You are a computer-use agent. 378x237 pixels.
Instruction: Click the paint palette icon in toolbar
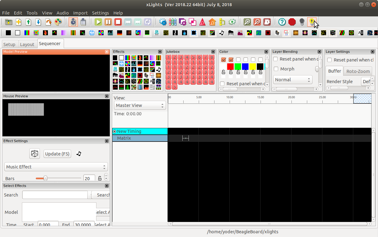pos(58,22)
